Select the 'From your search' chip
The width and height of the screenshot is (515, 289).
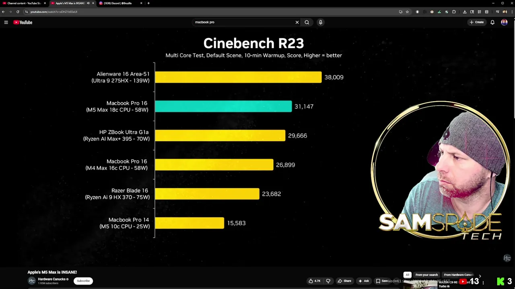426,275
